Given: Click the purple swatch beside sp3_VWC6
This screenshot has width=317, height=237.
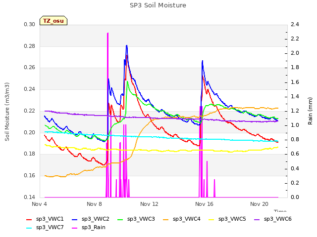Looking at the screenshot, I should (x=257, y=219).
